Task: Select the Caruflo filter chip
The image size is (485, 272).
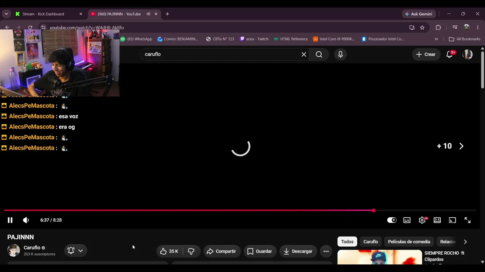Action: [x=371, y=242]
